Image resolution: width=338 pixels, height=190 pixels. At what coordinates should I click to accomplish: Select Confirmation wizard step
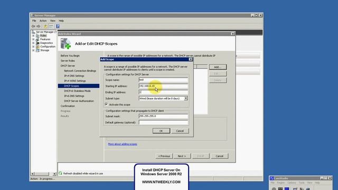tap(68, 106)
